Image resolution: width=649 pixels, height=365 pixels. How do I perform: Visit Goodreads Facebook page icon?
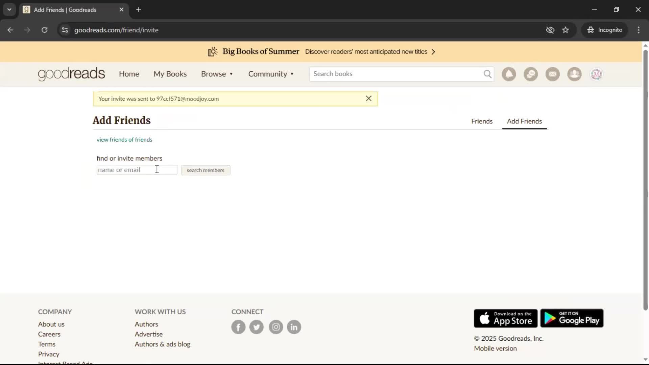pyautogui.click(x=238, y=327)
